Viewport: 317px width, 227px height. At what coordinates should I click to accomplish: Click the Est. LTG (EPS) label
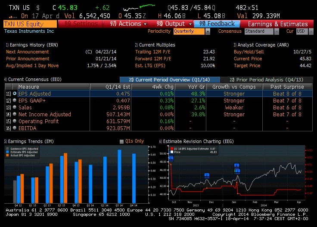coord(150,65)
